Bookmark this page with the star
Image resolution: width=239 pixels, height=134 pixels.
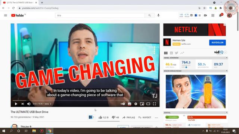coord(204,8)
